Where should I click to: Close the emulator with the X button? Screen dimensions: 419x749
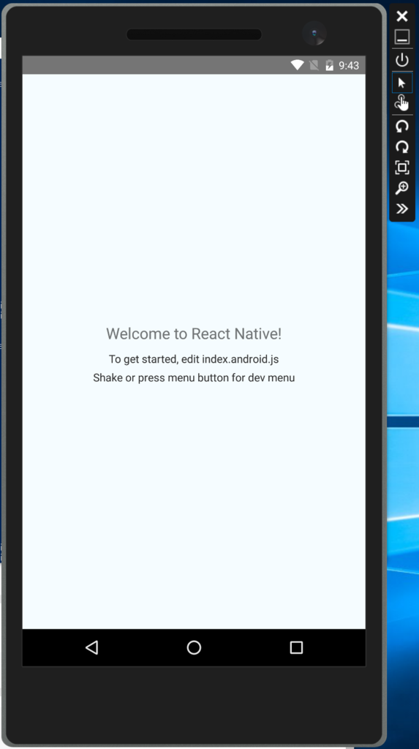click(x=402, y=16)
